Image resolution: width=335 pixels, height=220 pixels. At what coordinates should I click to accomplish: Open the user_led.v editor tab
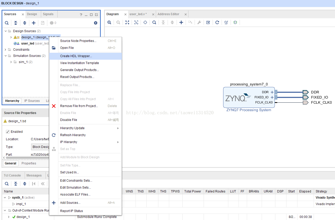point(138,14)
